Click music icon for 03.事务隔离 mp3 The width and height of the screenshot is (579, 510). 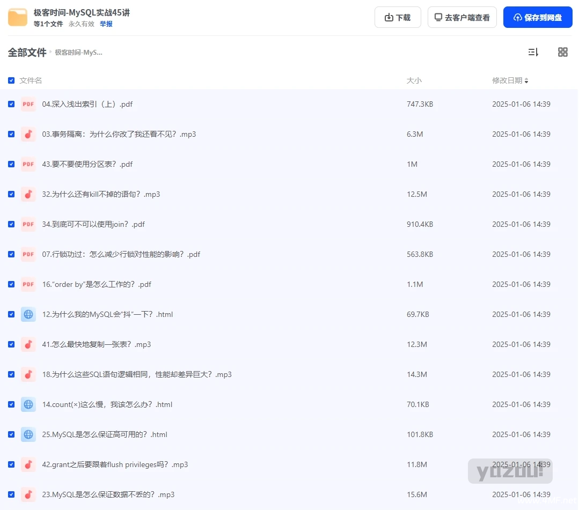click(28, 134)
